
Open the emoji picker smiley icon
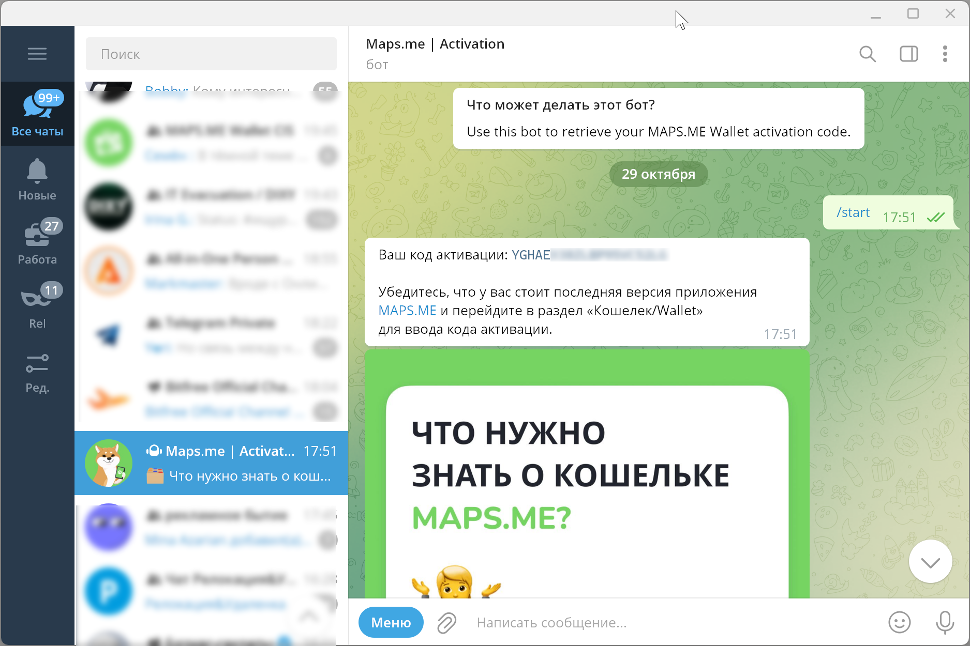coord(900,622)
